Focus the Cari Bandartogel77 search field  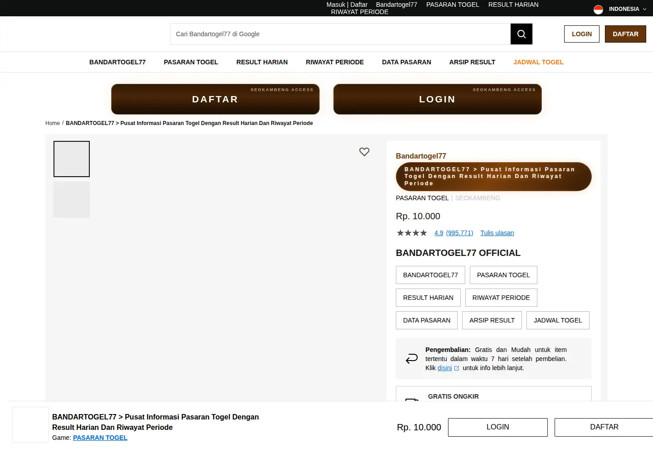(x=341, y=34)
